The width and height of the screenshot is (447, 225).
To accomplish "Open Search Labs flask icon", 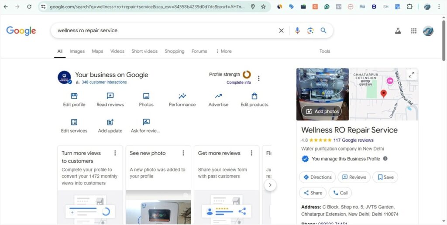I will (x=398, y=31).
